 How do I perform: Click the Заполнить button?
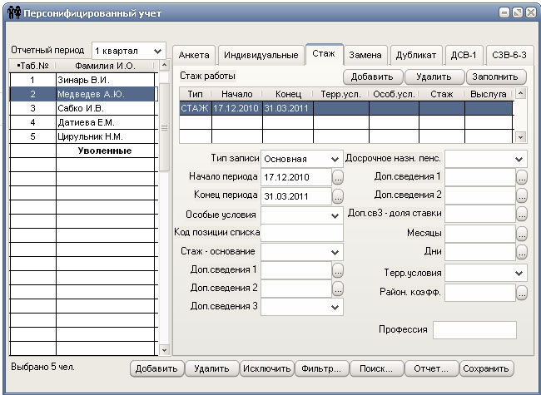(496, 77)
